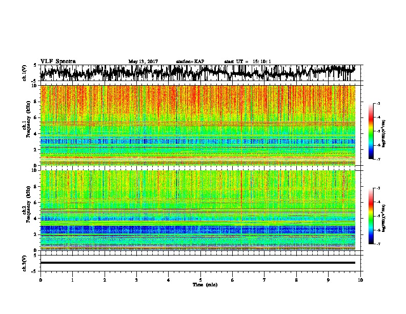Click the "ch.2 Frequency (kHz)" axis label

pyautogui.click(x=27, y=204)
